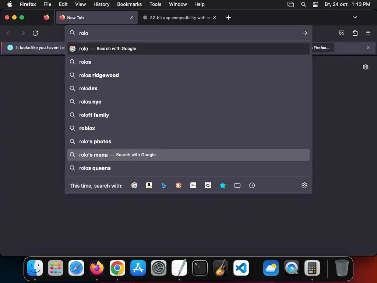Switch to New Tab tab

[97, 17]
